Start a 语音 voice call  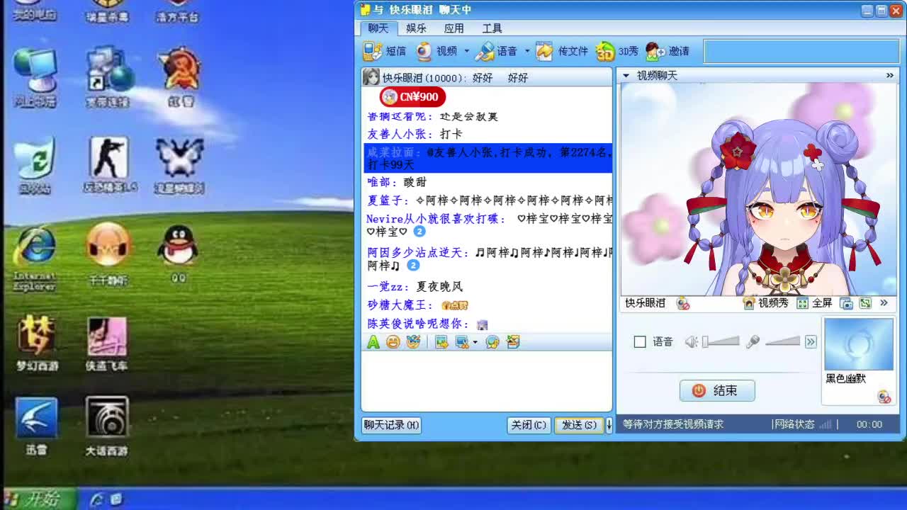[x=496, y=51]
